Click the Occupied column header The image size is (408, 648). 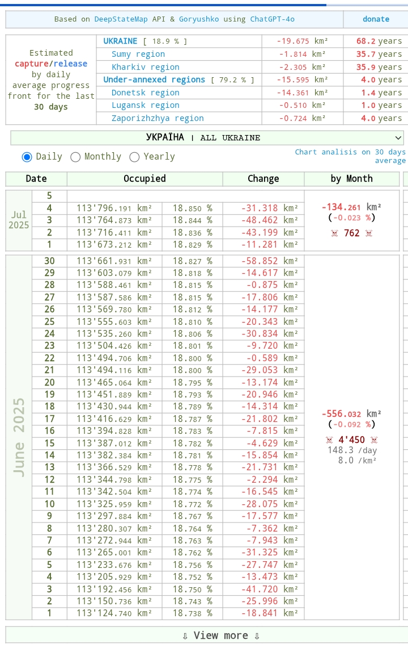tap(144, 179)
